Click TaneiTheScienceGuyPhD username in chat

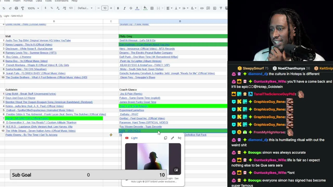[274, 94]
